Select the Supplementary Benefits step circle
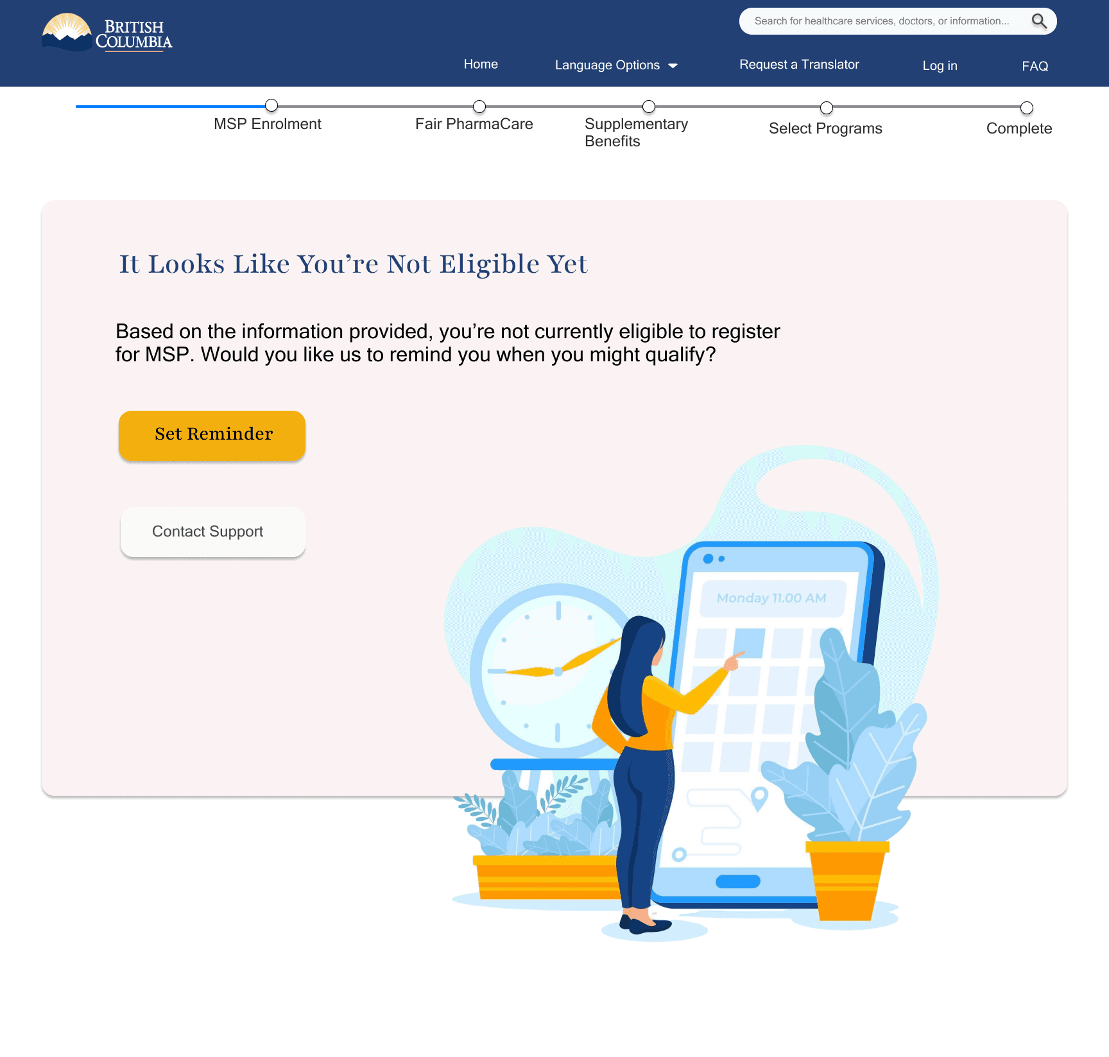The image size is (1109, 1057). click(x=649, y=107)
